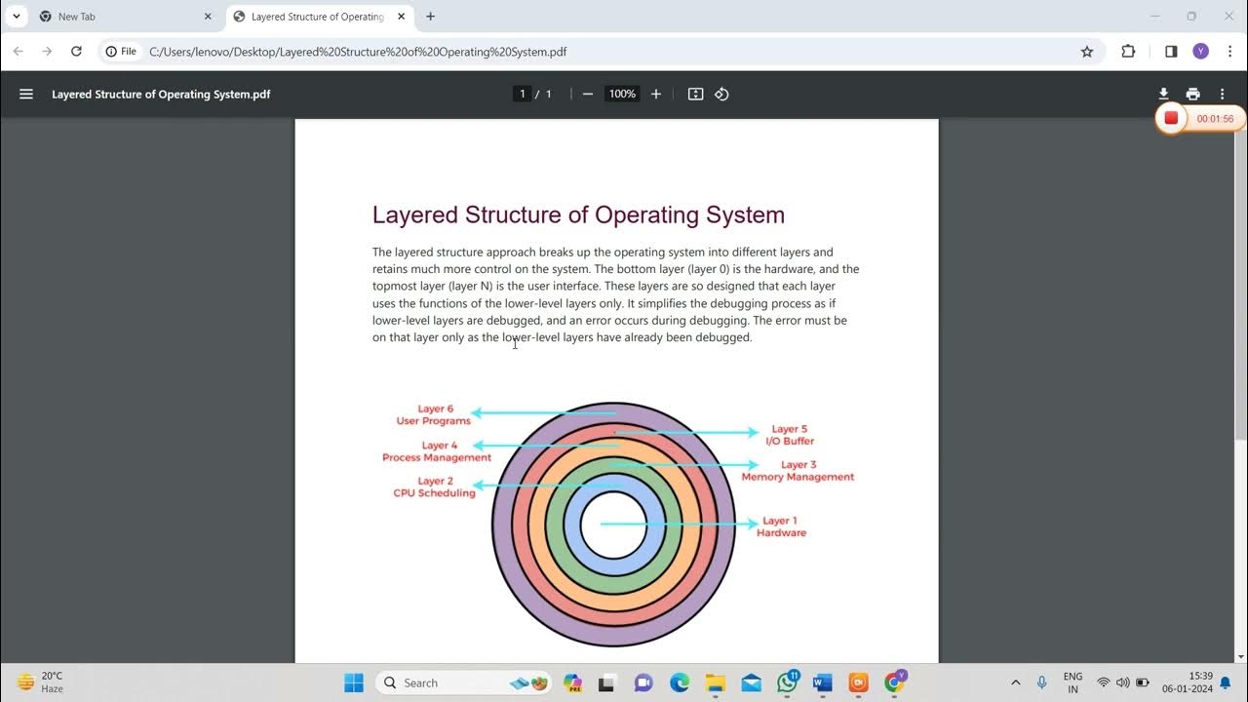Screen dimensions: 1248x702
Task: Click the heading Layered Structure of Operating System
Action: (578, 214)
